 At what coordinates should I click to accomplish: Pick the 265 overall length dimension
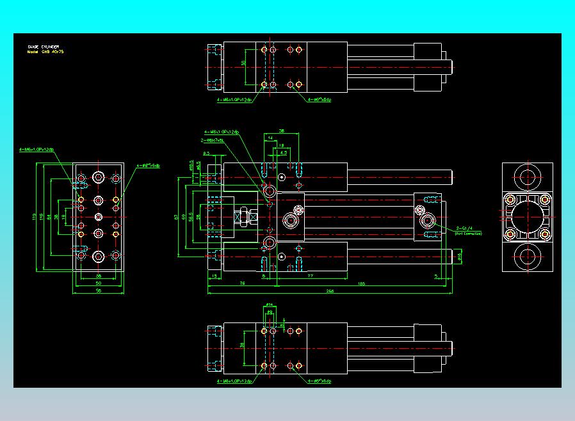(330, 291)
